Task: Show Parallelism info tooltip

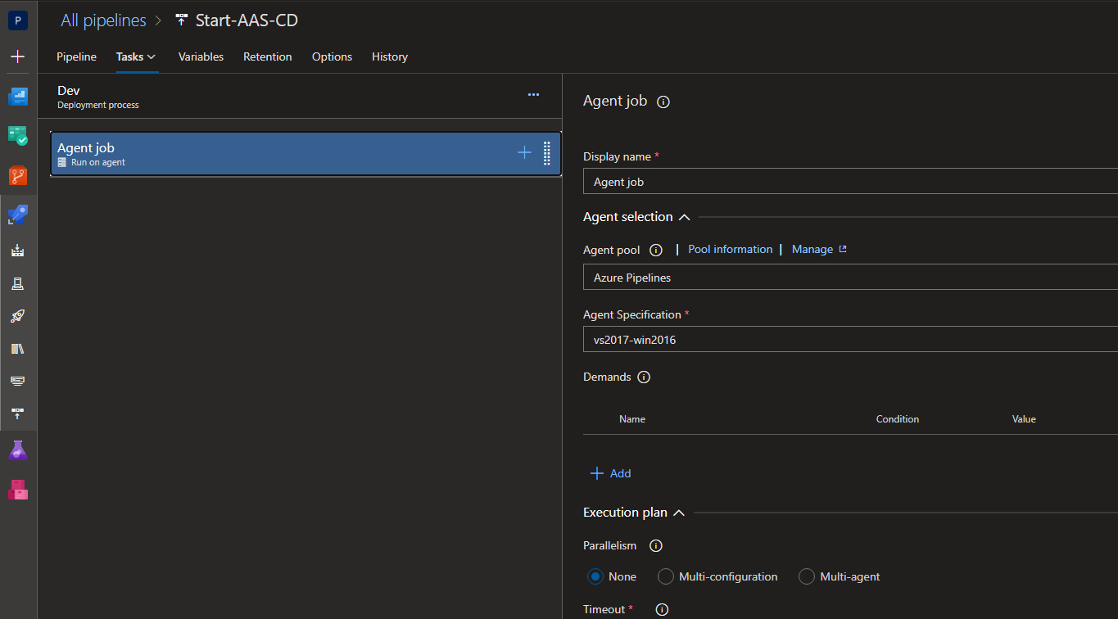Action: point(655,546)
